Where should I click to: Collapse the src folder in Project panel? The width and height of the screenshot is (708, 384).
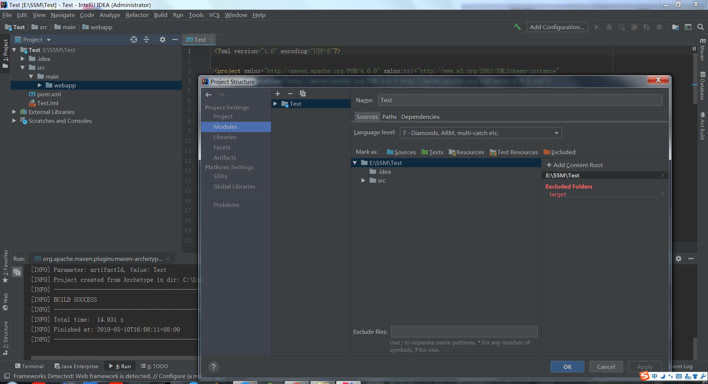coord(22,68)
